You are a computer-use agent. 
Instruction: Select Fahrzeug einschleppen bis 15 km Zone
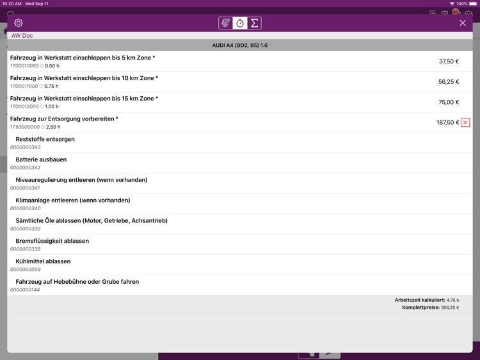240,102
